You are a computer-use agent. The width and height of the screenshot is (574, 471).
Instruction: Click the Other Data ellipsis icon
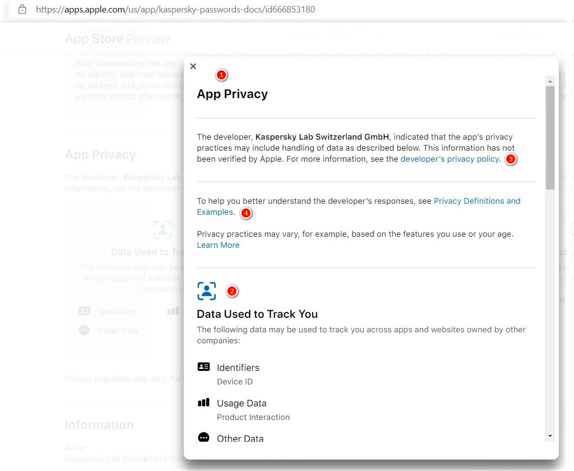click(x=204, y=437)
